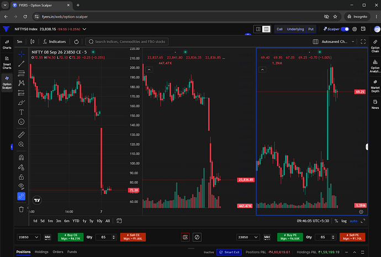
Task: Click the trash remove objects icon
Action: pos(21,209)
